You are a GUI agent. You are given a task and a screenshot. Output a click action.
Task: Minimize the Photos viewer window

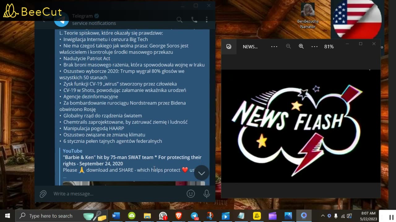pos(347,44)
